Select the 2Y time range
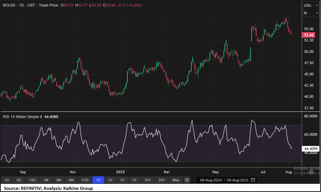Screen dimensions: 321x192 click(x=110, y=180)
